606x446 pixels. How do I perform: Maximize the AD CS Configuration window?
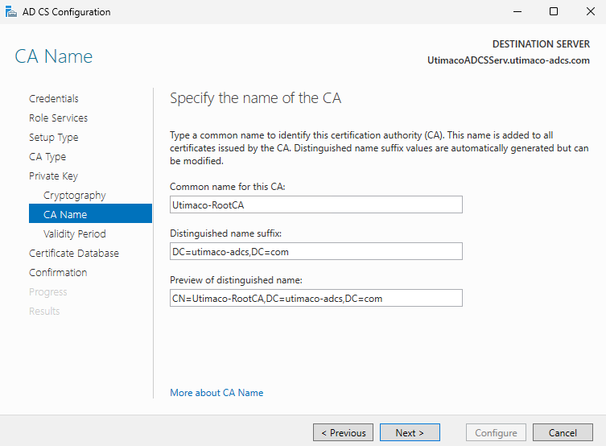(554, 12)
